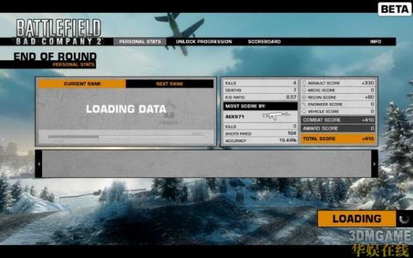Viewport: 413px width, 258px height.
Task: Click the BETA badge
Action: (394, 10)
